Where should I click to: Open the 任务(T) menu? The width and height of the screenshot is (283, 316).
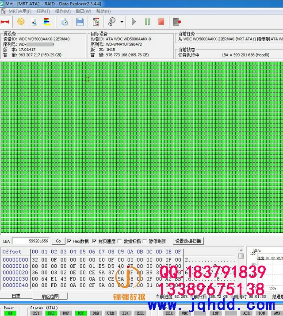point(43,12)
